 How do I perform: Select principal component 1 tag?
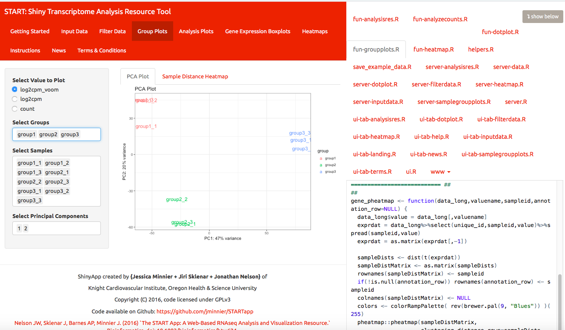(x=19, y=228)
